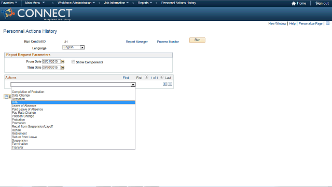Click Sign out
The width and height of the screenshot is (332, 187).
tap(322, 4)
